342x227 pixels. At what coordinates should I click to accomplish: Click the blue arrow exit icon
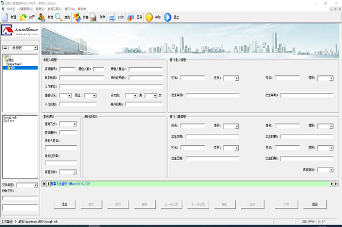(x=167, y=17)
